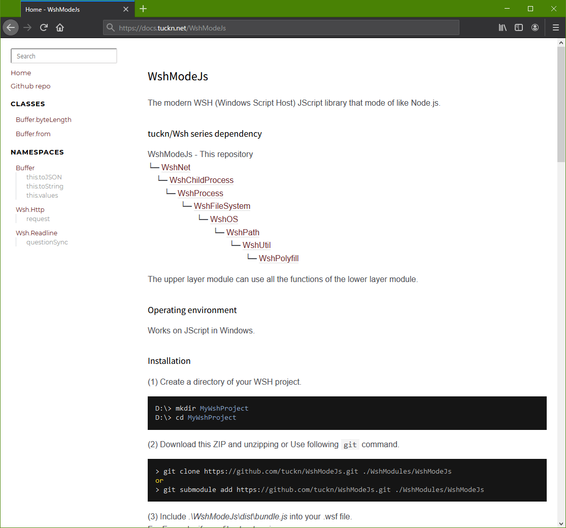The image size is (566, 528).
Task: Open the hamburger application menu
Action: pos(556,27)
